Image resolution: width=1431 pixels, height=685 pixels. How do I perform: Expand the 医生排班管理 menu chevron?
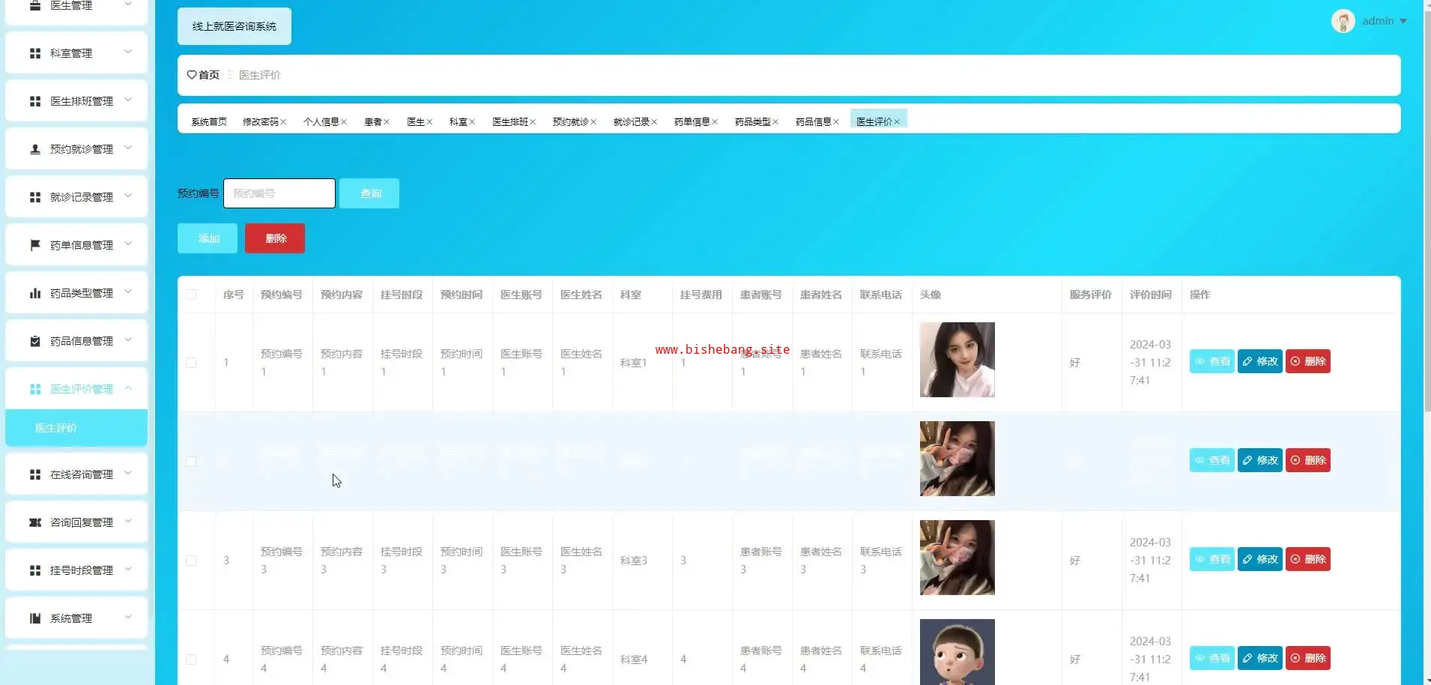click(128, 100)
